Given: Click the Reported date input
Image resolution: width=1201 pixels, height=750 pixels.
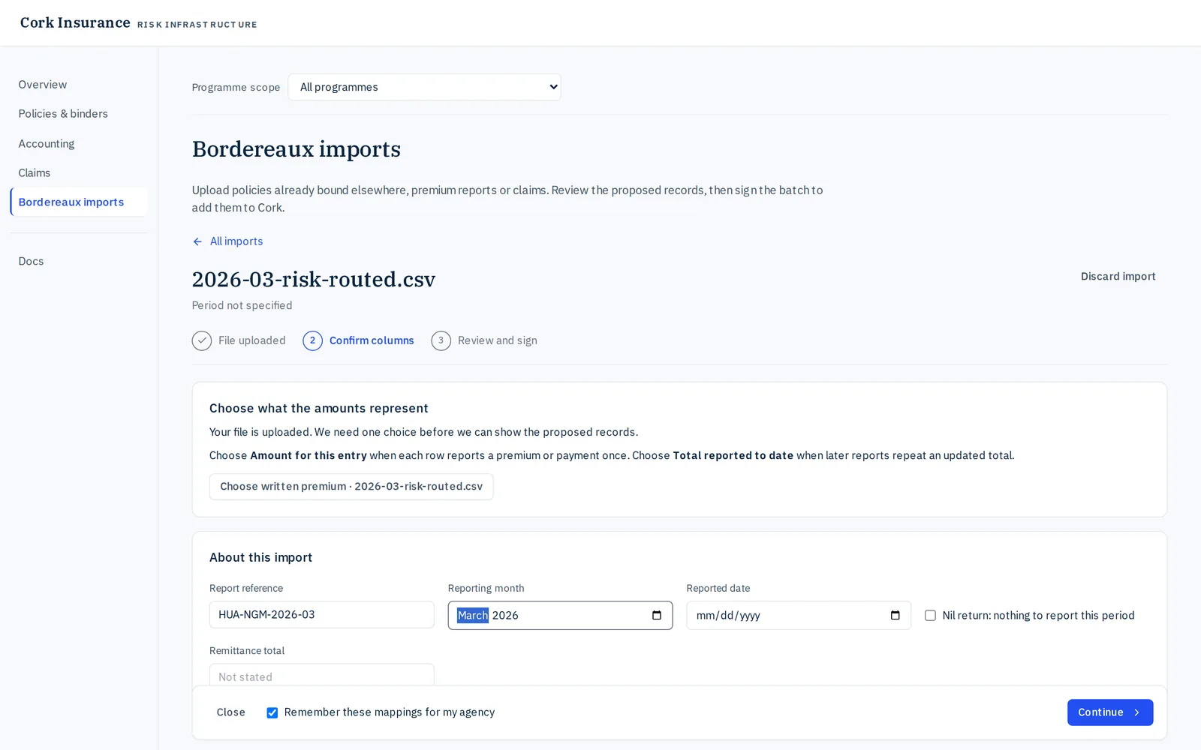Looking at the screenshot, I should tap(799, 615).
